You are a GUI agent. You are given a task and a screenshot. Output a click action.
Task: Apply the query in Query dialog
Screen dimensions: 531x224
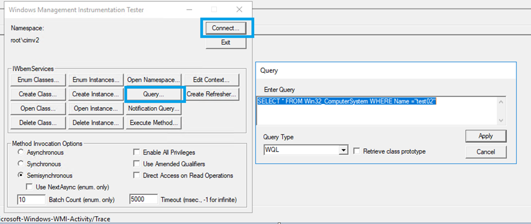click(x=486, y=136)
